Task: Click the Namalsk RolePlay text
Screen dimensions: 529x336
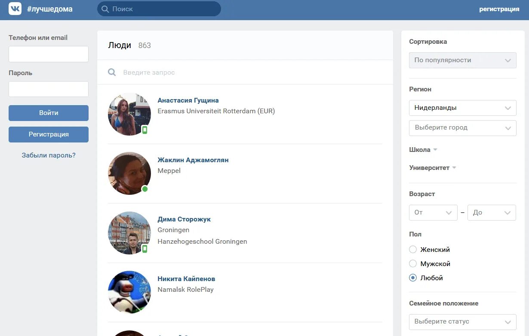Action: click(185, 290)
